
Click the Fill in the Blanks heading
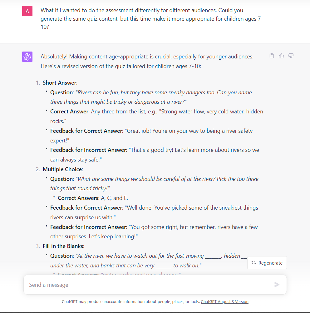point(63,246)
